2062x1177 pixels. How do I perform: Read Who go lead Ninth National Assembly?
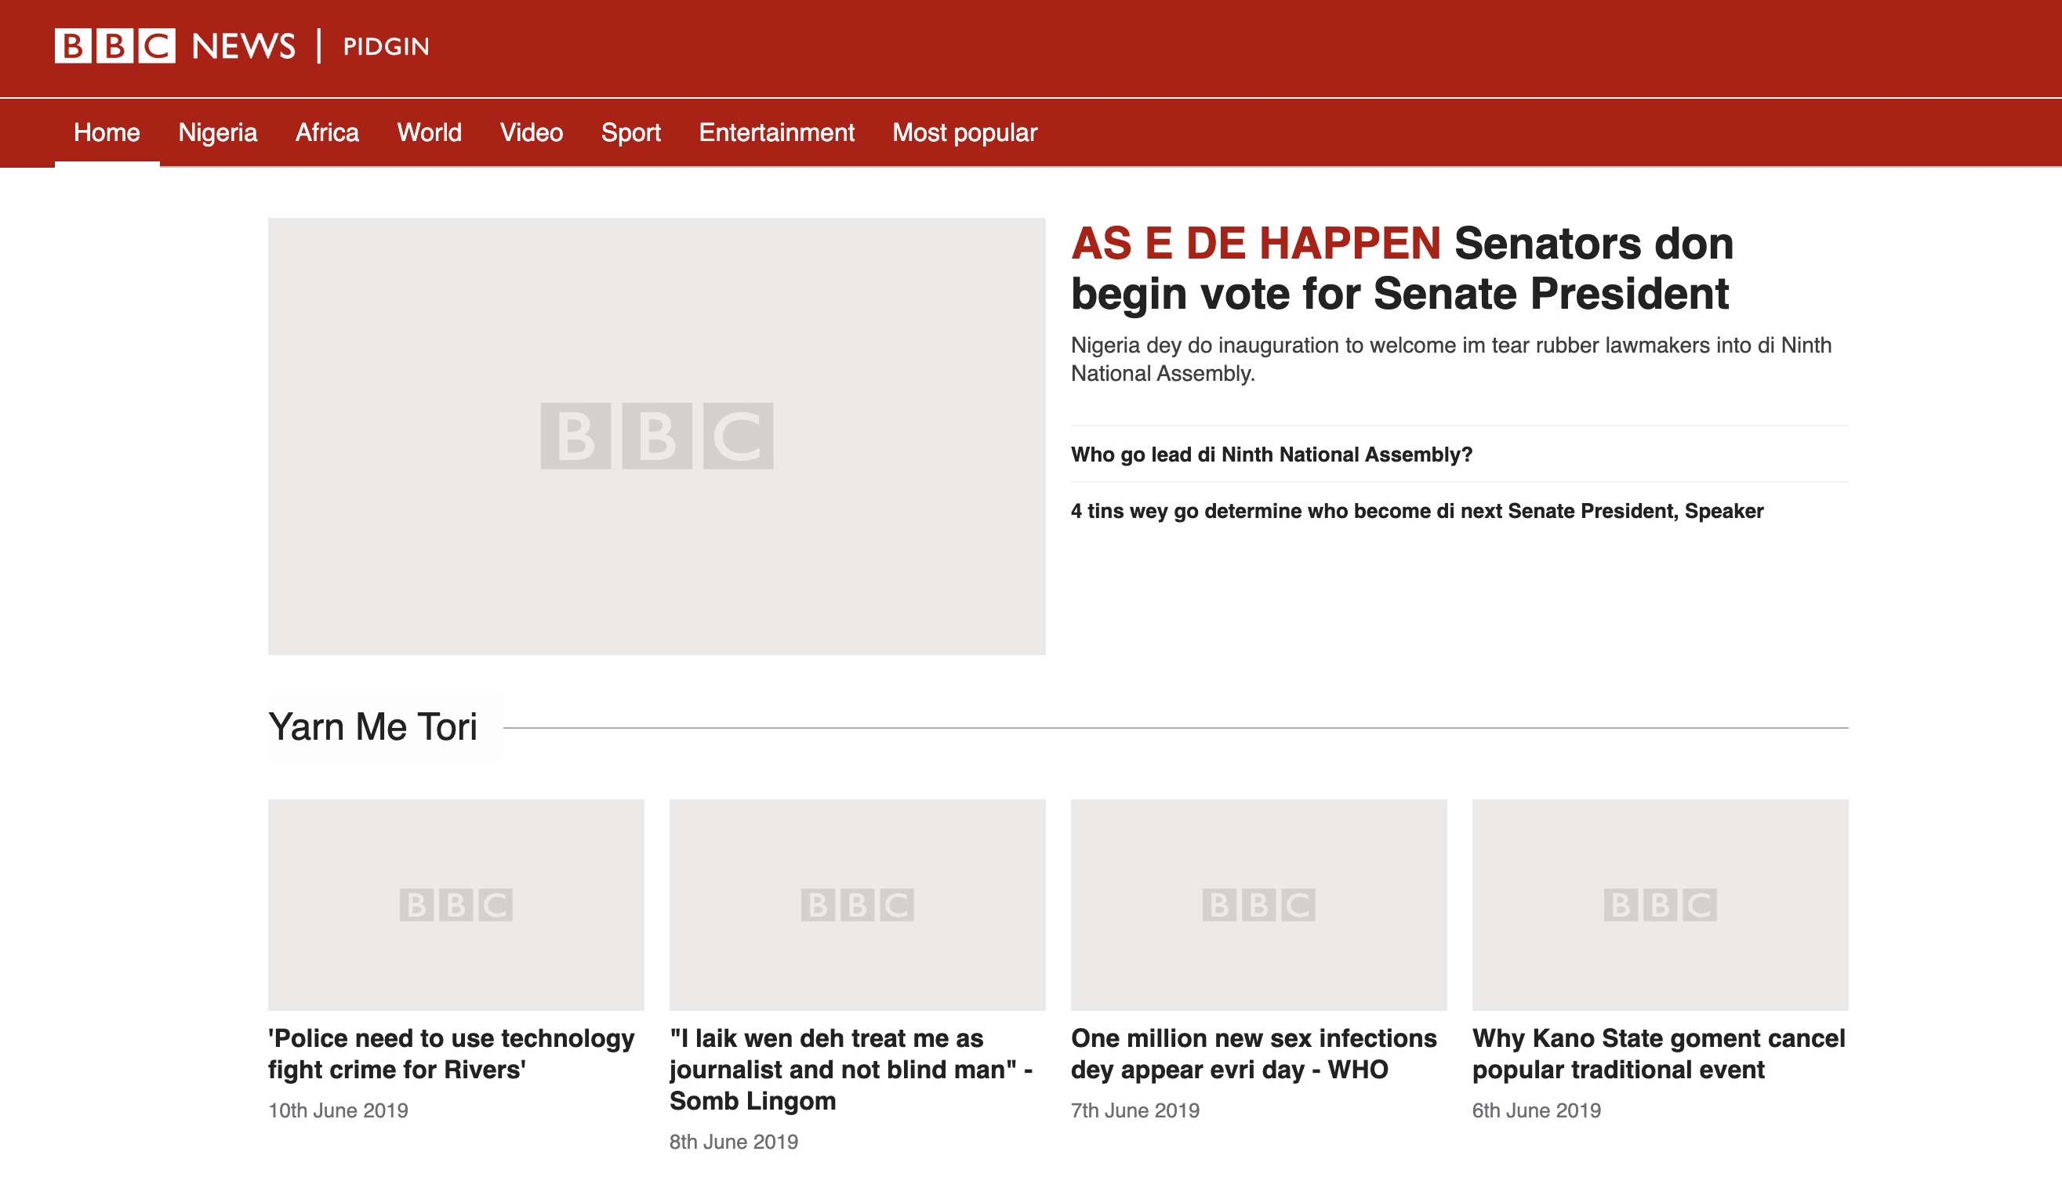click(x=1270, y=455)
